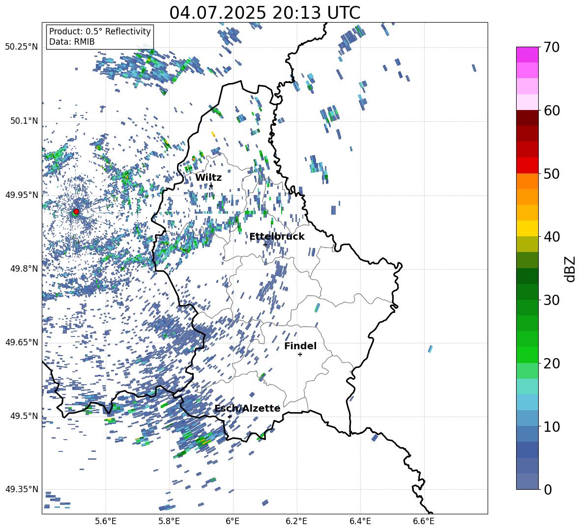Click the 60 value on the colorbar
Screen dimensions: 582x531
click(552, 111)
